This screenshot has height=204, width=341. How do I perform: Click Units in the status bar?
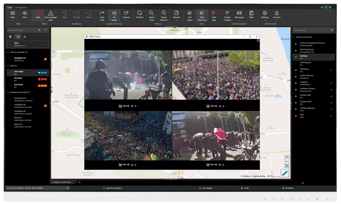click(x=245, y=188)
